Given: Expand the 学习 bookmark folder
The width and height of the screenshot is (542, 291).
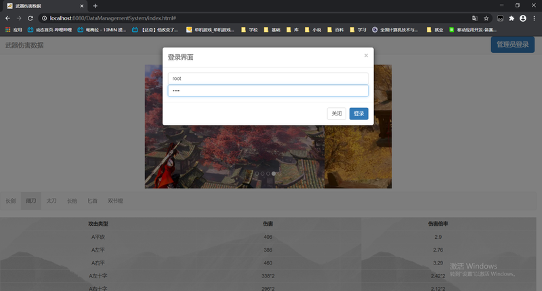Looking at the screenshot, I should [x=358, y=30].
